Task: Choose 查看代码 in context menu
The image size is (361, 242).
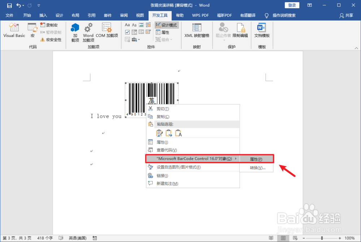Action: [193, 150]
